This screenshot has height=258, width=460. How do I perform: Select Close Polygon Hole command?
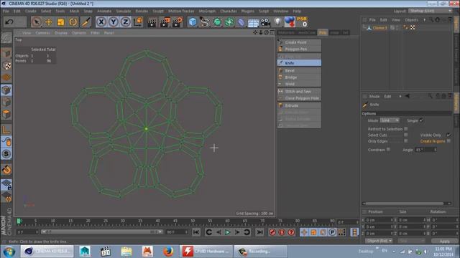point(299,98)
